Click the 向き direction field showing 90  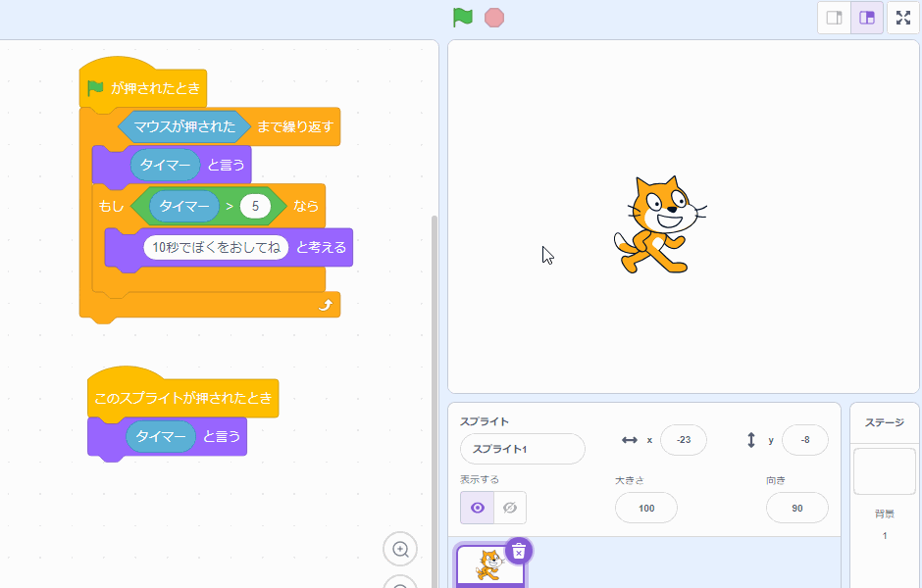coord(796,508)
